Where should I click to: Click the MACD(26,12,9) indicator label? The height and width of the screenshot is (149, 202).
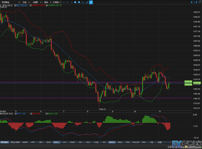[x=7, y=114]
